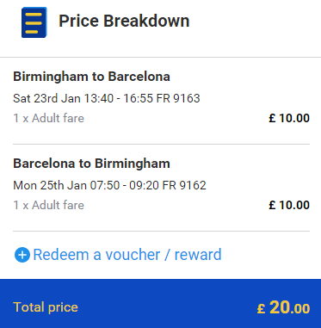The height and width of the screenshot is (328, 321).
Task: Click the outbound 1 x Adult fare label
Action: 48,118
